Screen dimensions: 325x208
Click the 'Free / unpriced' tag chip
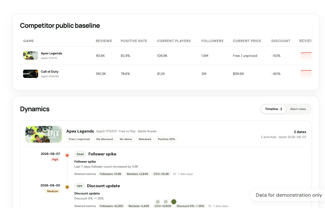click(x=79, y=139)
